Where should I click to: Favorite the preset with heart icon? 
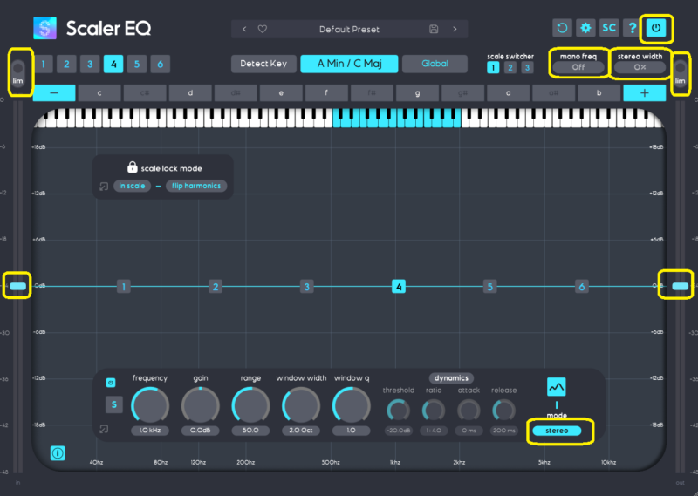pyautogui.click(x=262, y=30)
